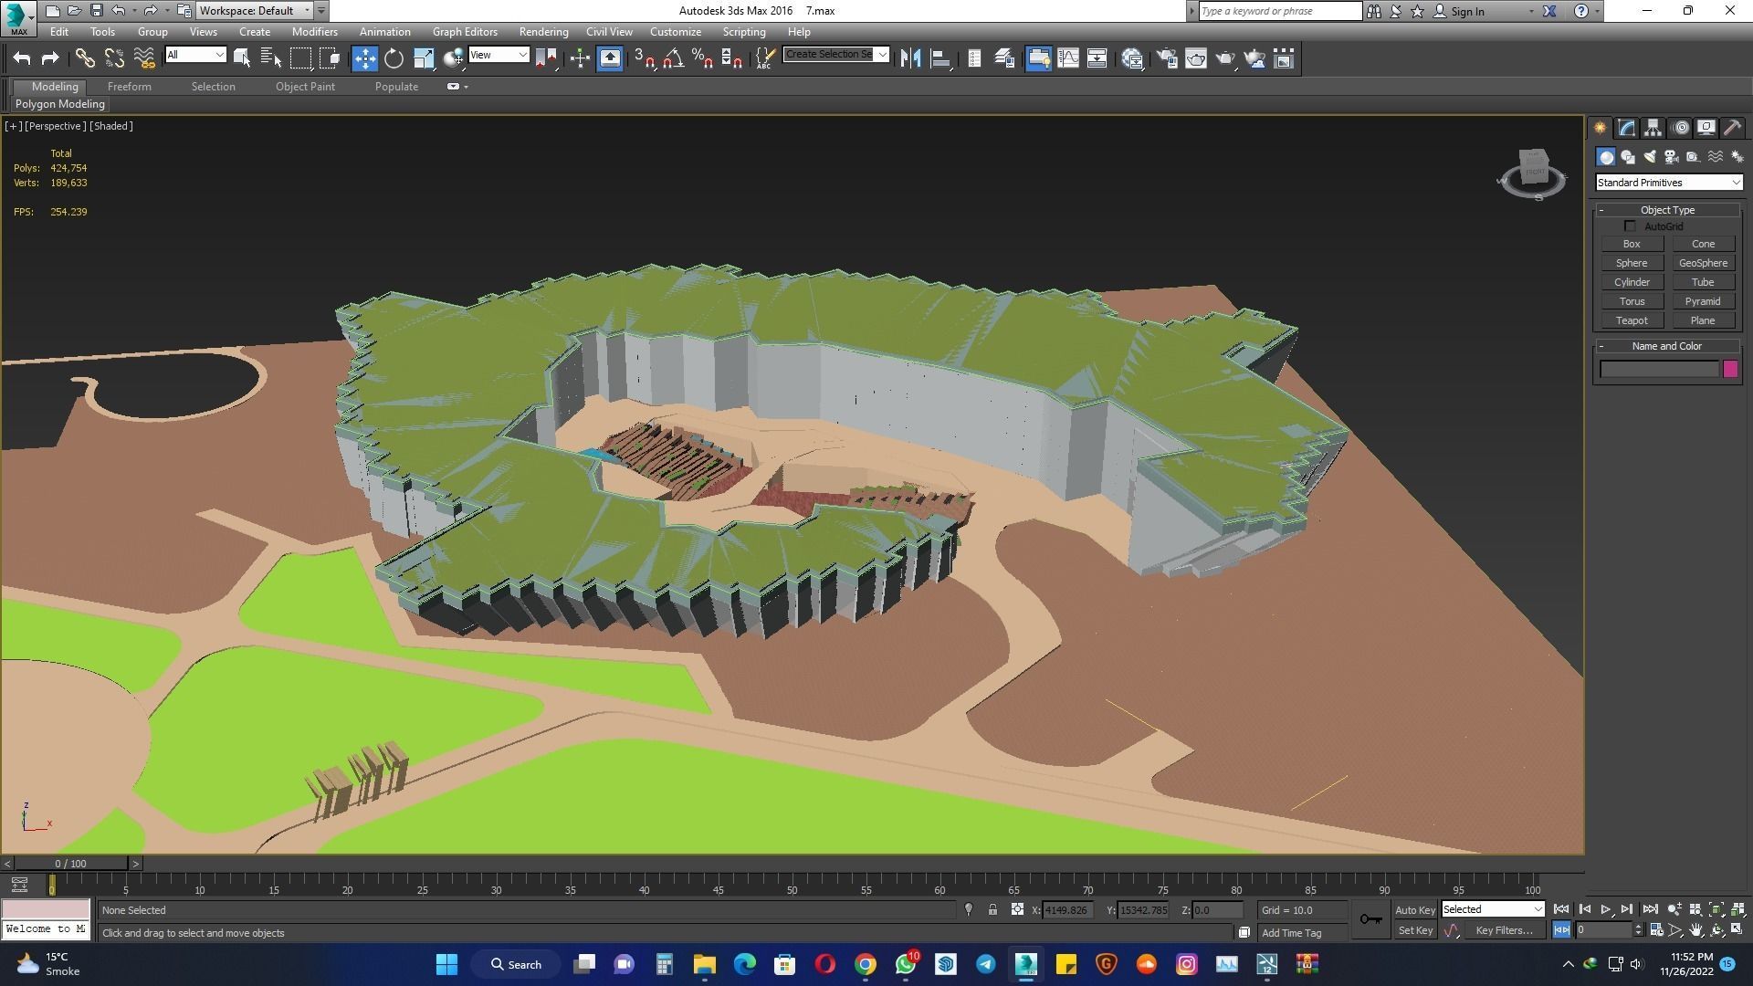Select the Move tool in toolbar
The image size is (1753, 986).
pos(364,58)
